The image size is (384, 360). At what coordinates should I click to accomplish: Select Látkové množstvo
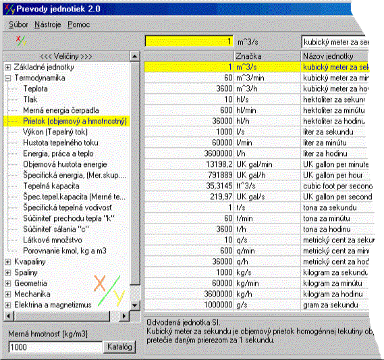click(53, 240)
